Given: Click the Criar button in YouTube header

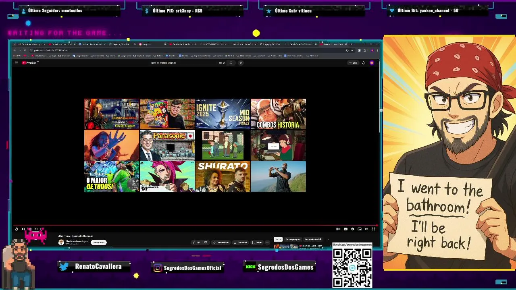Looking at the screenshot, I should pyautogui.click(x=353, y=63).
